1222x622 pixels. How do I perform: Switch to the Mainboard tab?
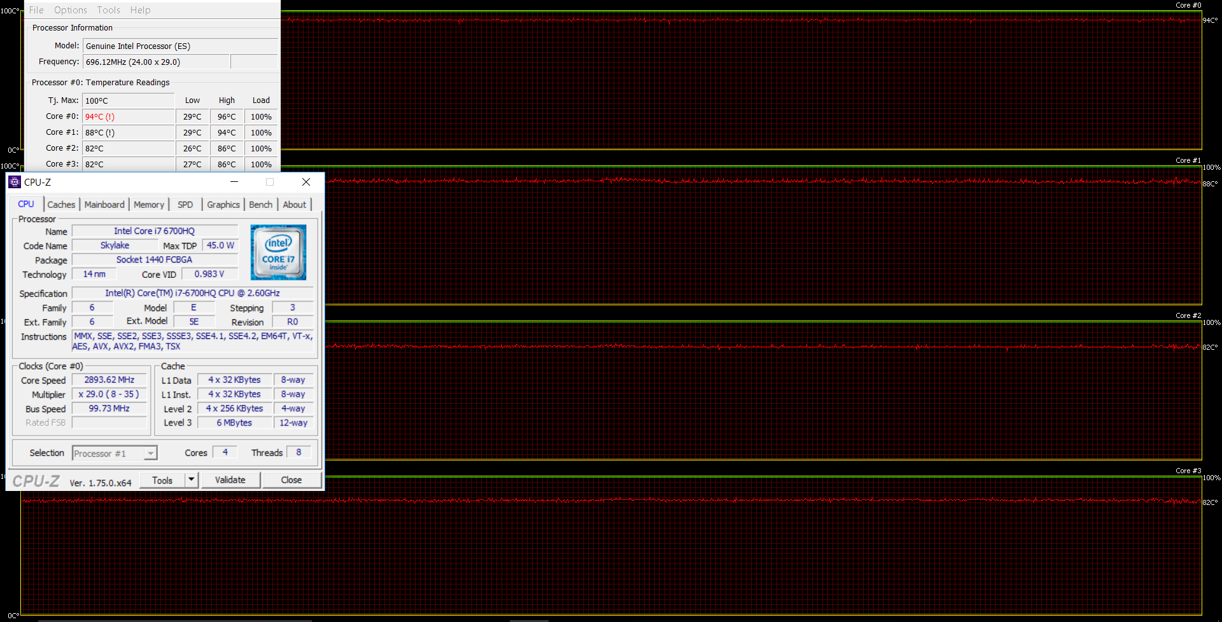(104, 205)
